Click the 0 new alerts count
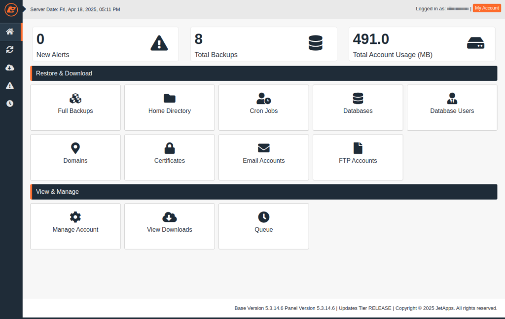Image resolution: width=505 pixels, height=319 pixels. pos(40,39)
